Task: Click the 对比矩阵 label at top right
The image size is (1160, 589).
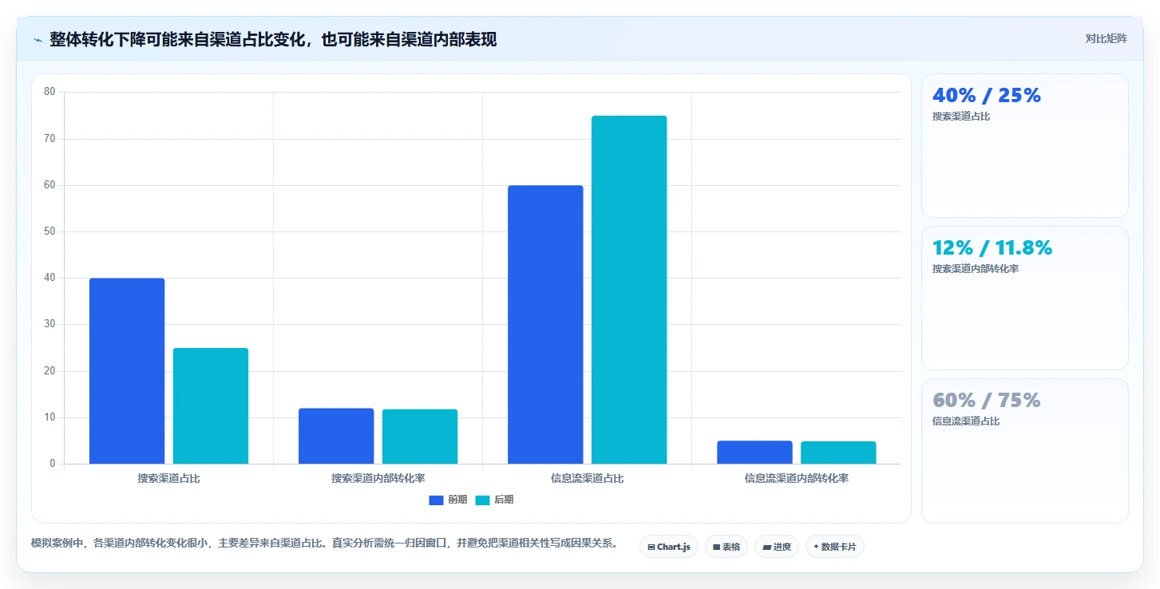Action: (x=1106, y=38)
